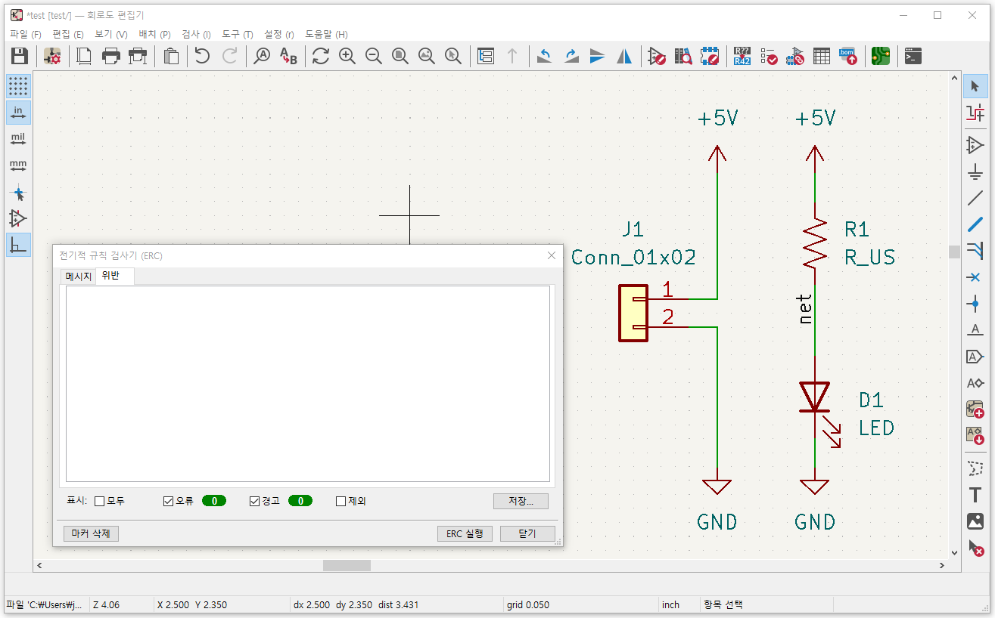
Task: Run ERC with the ERC 실행 button
Action: click(465, 533)
